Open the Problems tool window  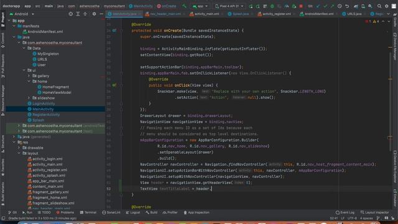(x=65, y=212)
